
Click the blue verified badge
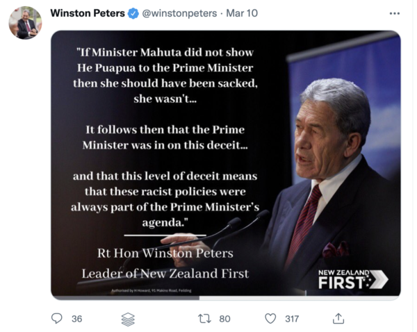click(x=134, y=13)
